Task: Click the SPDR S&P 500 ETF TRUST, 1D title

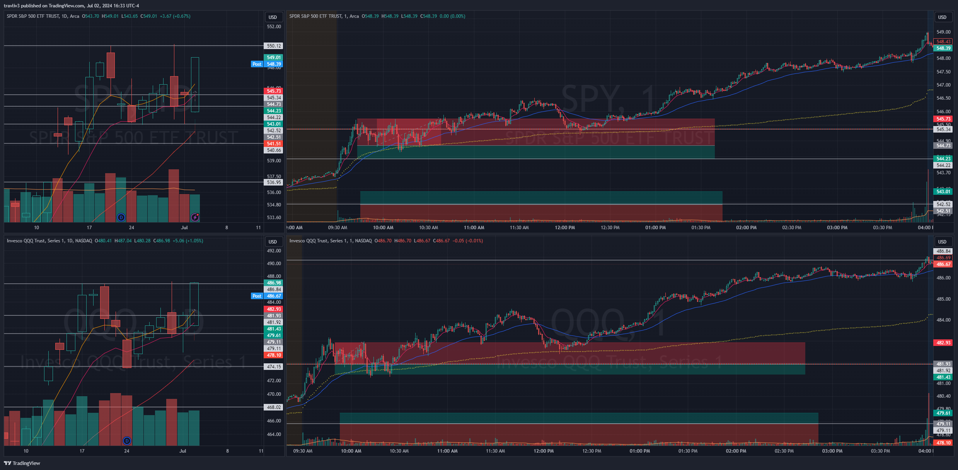Action: [43, 16]
